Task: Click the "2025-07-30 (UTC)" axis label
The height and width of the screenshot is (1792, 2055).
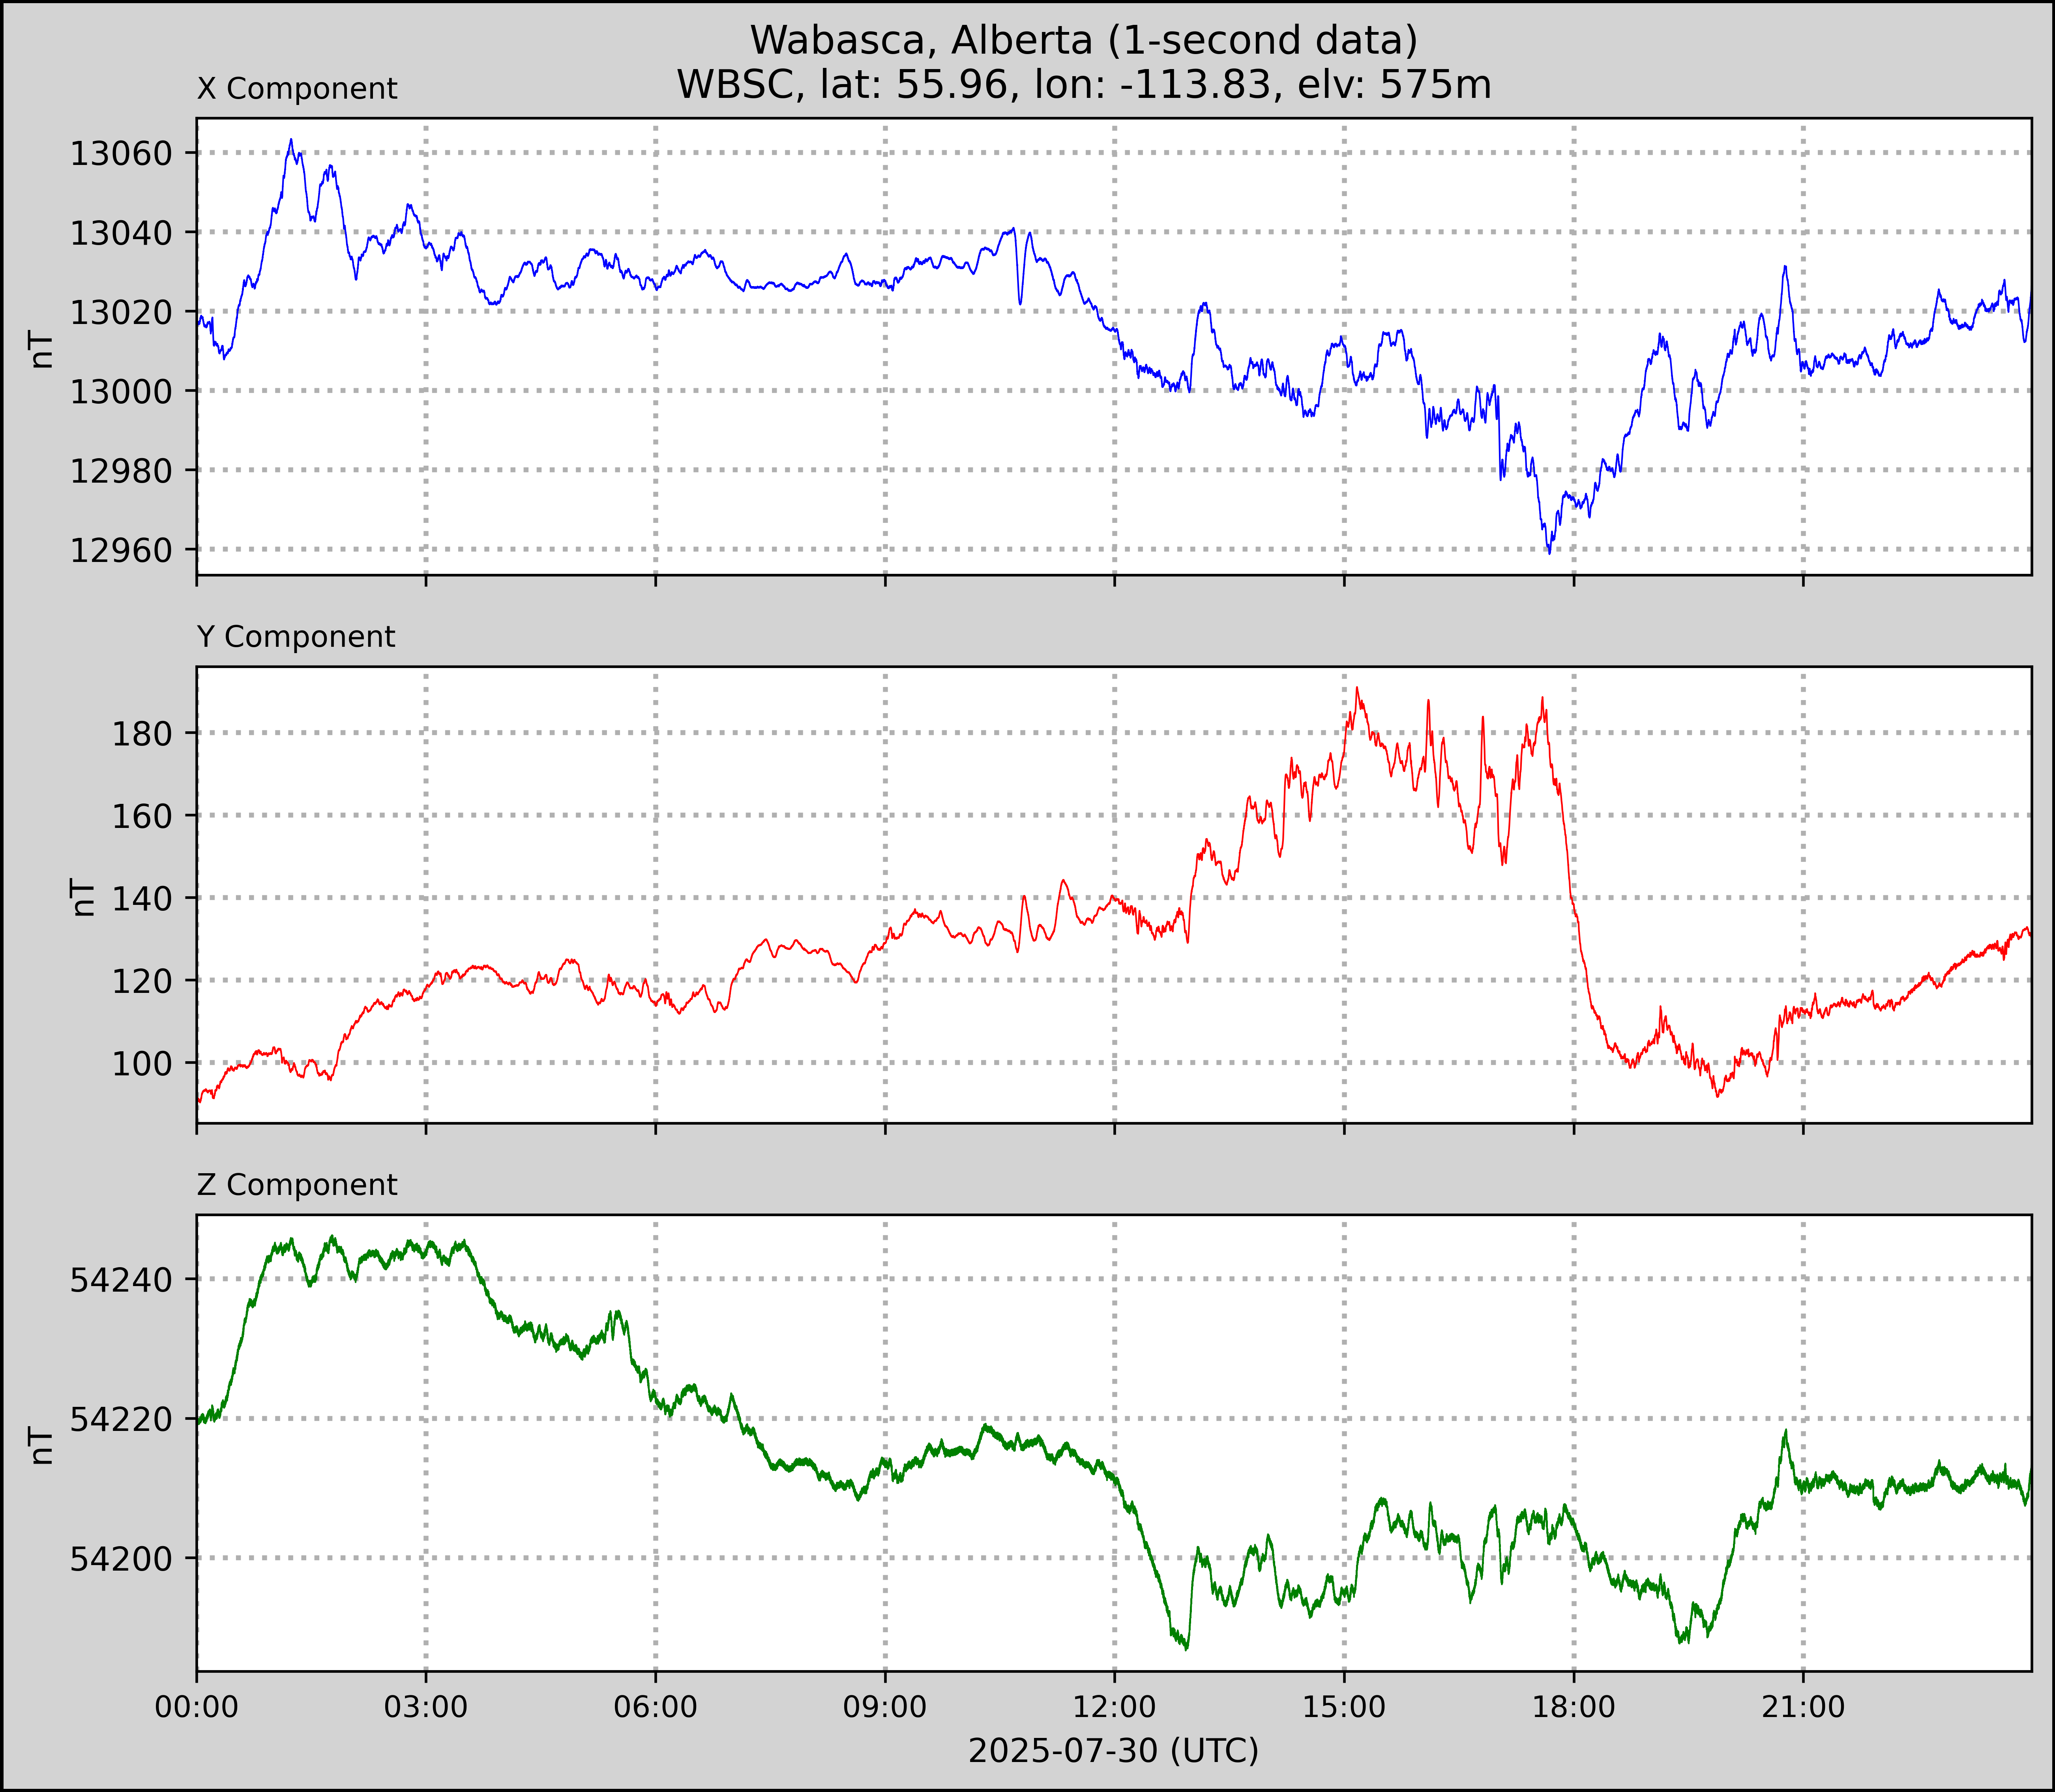Action: click(1113, 1751)
